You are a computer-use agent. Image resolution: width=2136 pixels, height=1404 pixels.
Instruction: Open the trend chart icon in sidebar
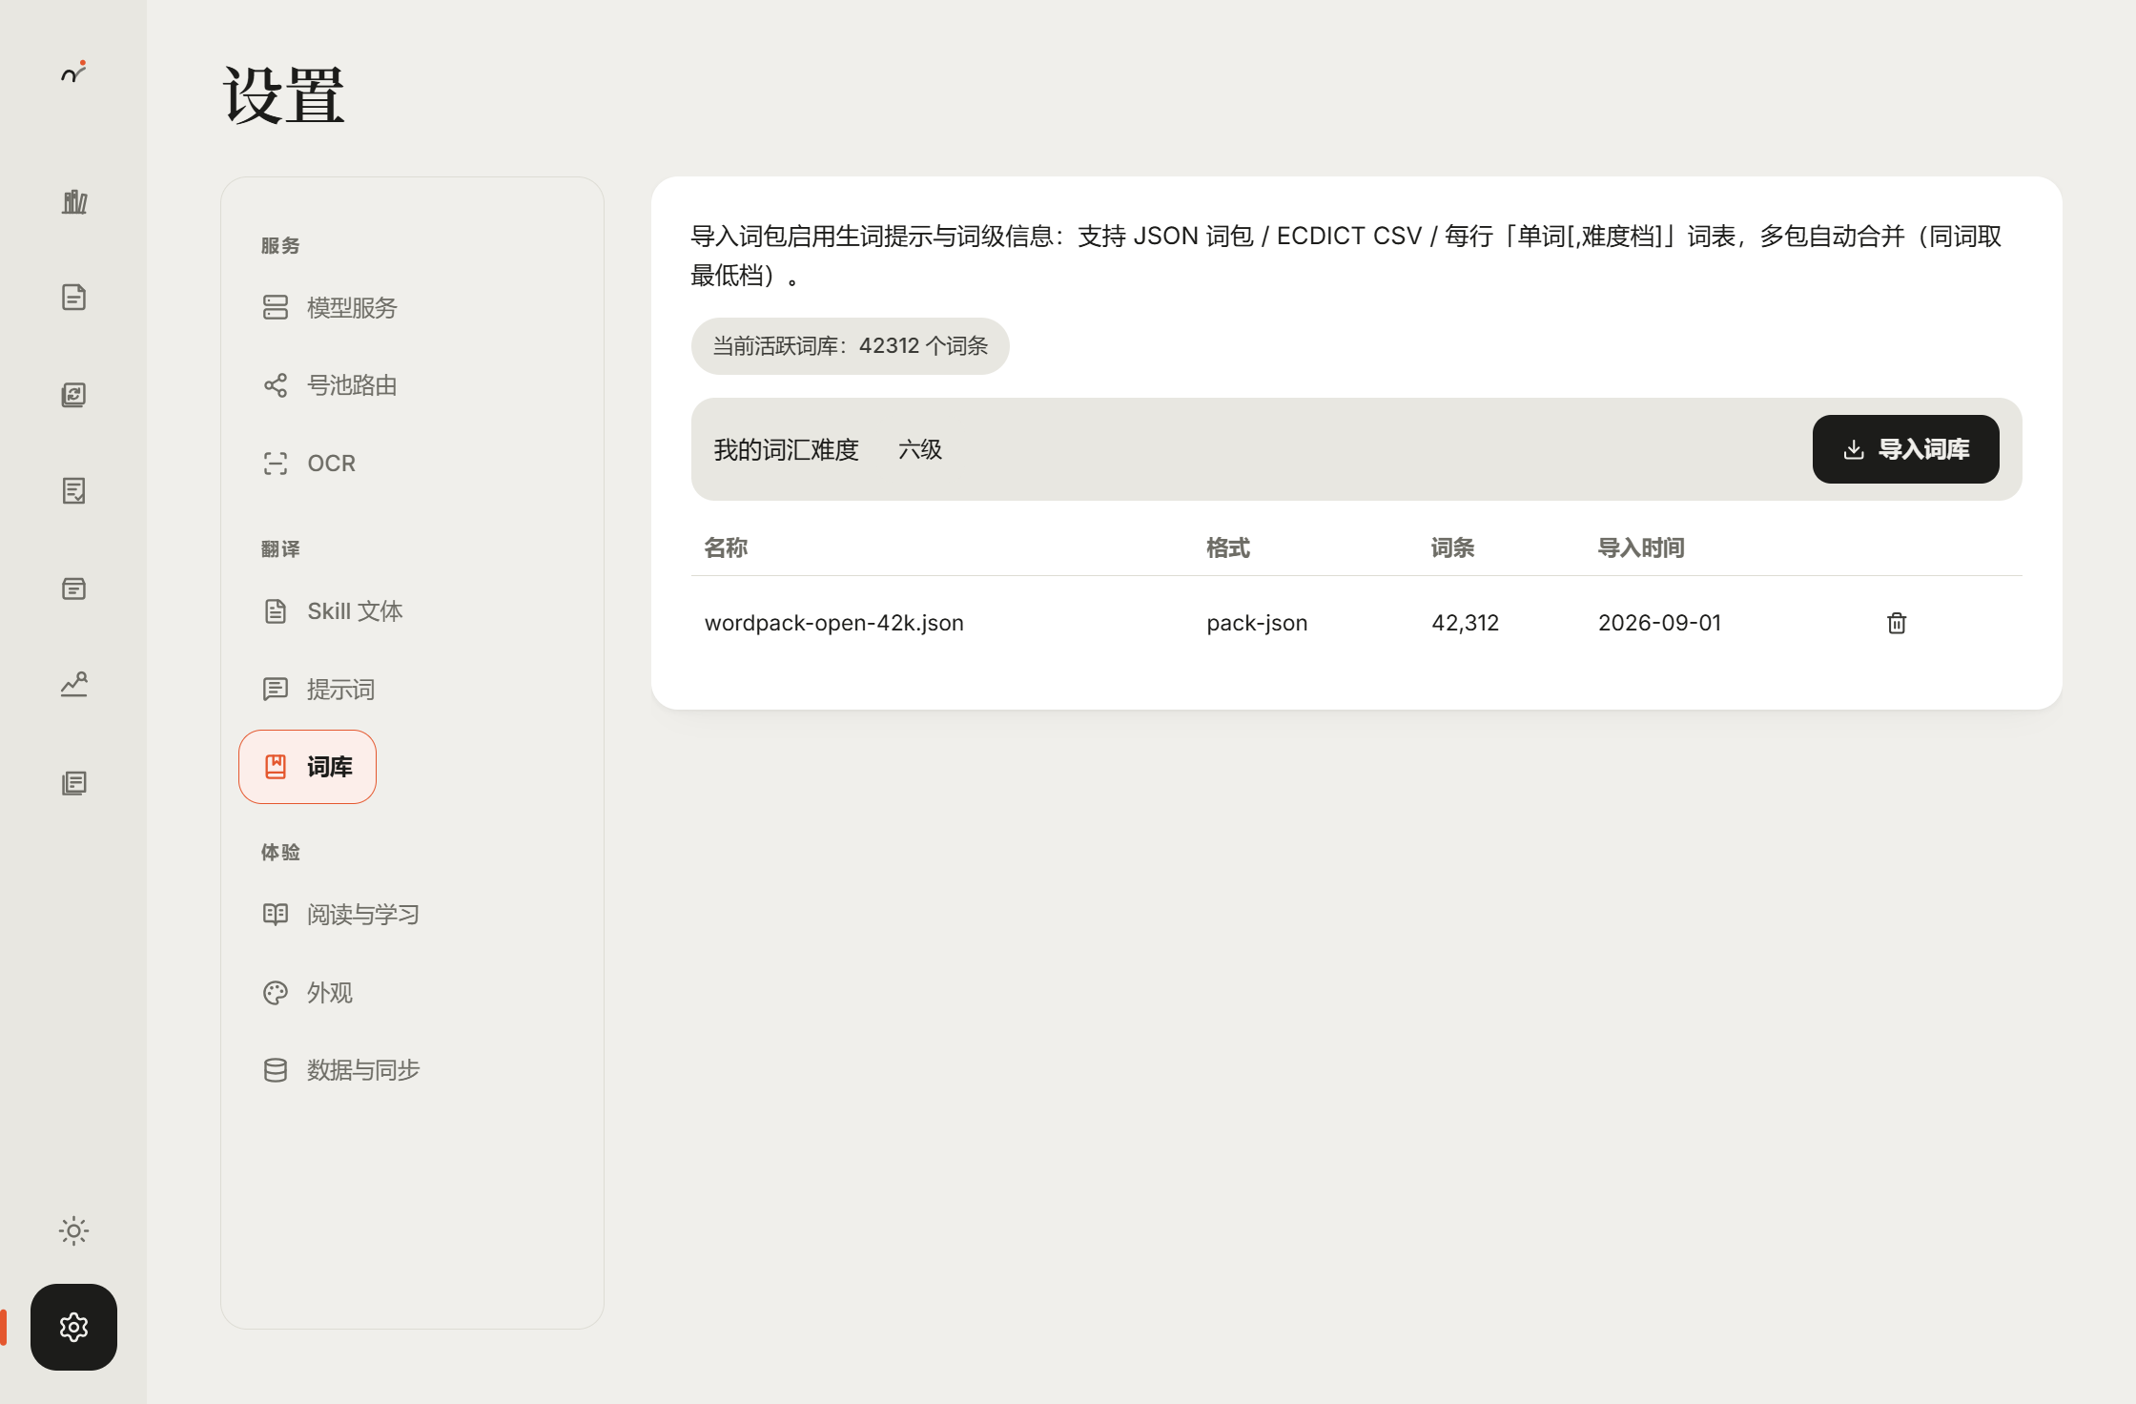73,685
